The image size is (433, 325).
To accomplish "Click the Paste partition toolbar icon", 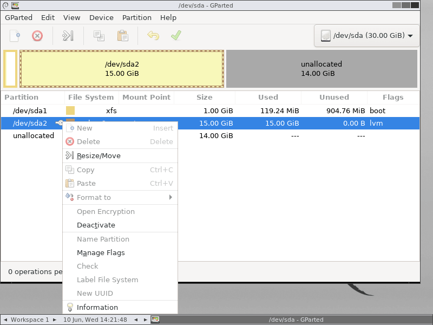I will [x=122, y=35].
